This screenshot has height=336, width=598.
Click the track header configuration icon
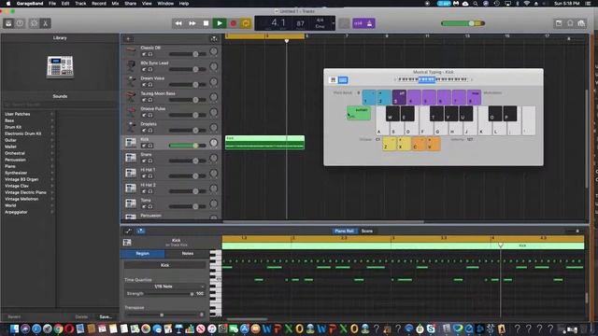pyautogui.click(x=214, y=38)
